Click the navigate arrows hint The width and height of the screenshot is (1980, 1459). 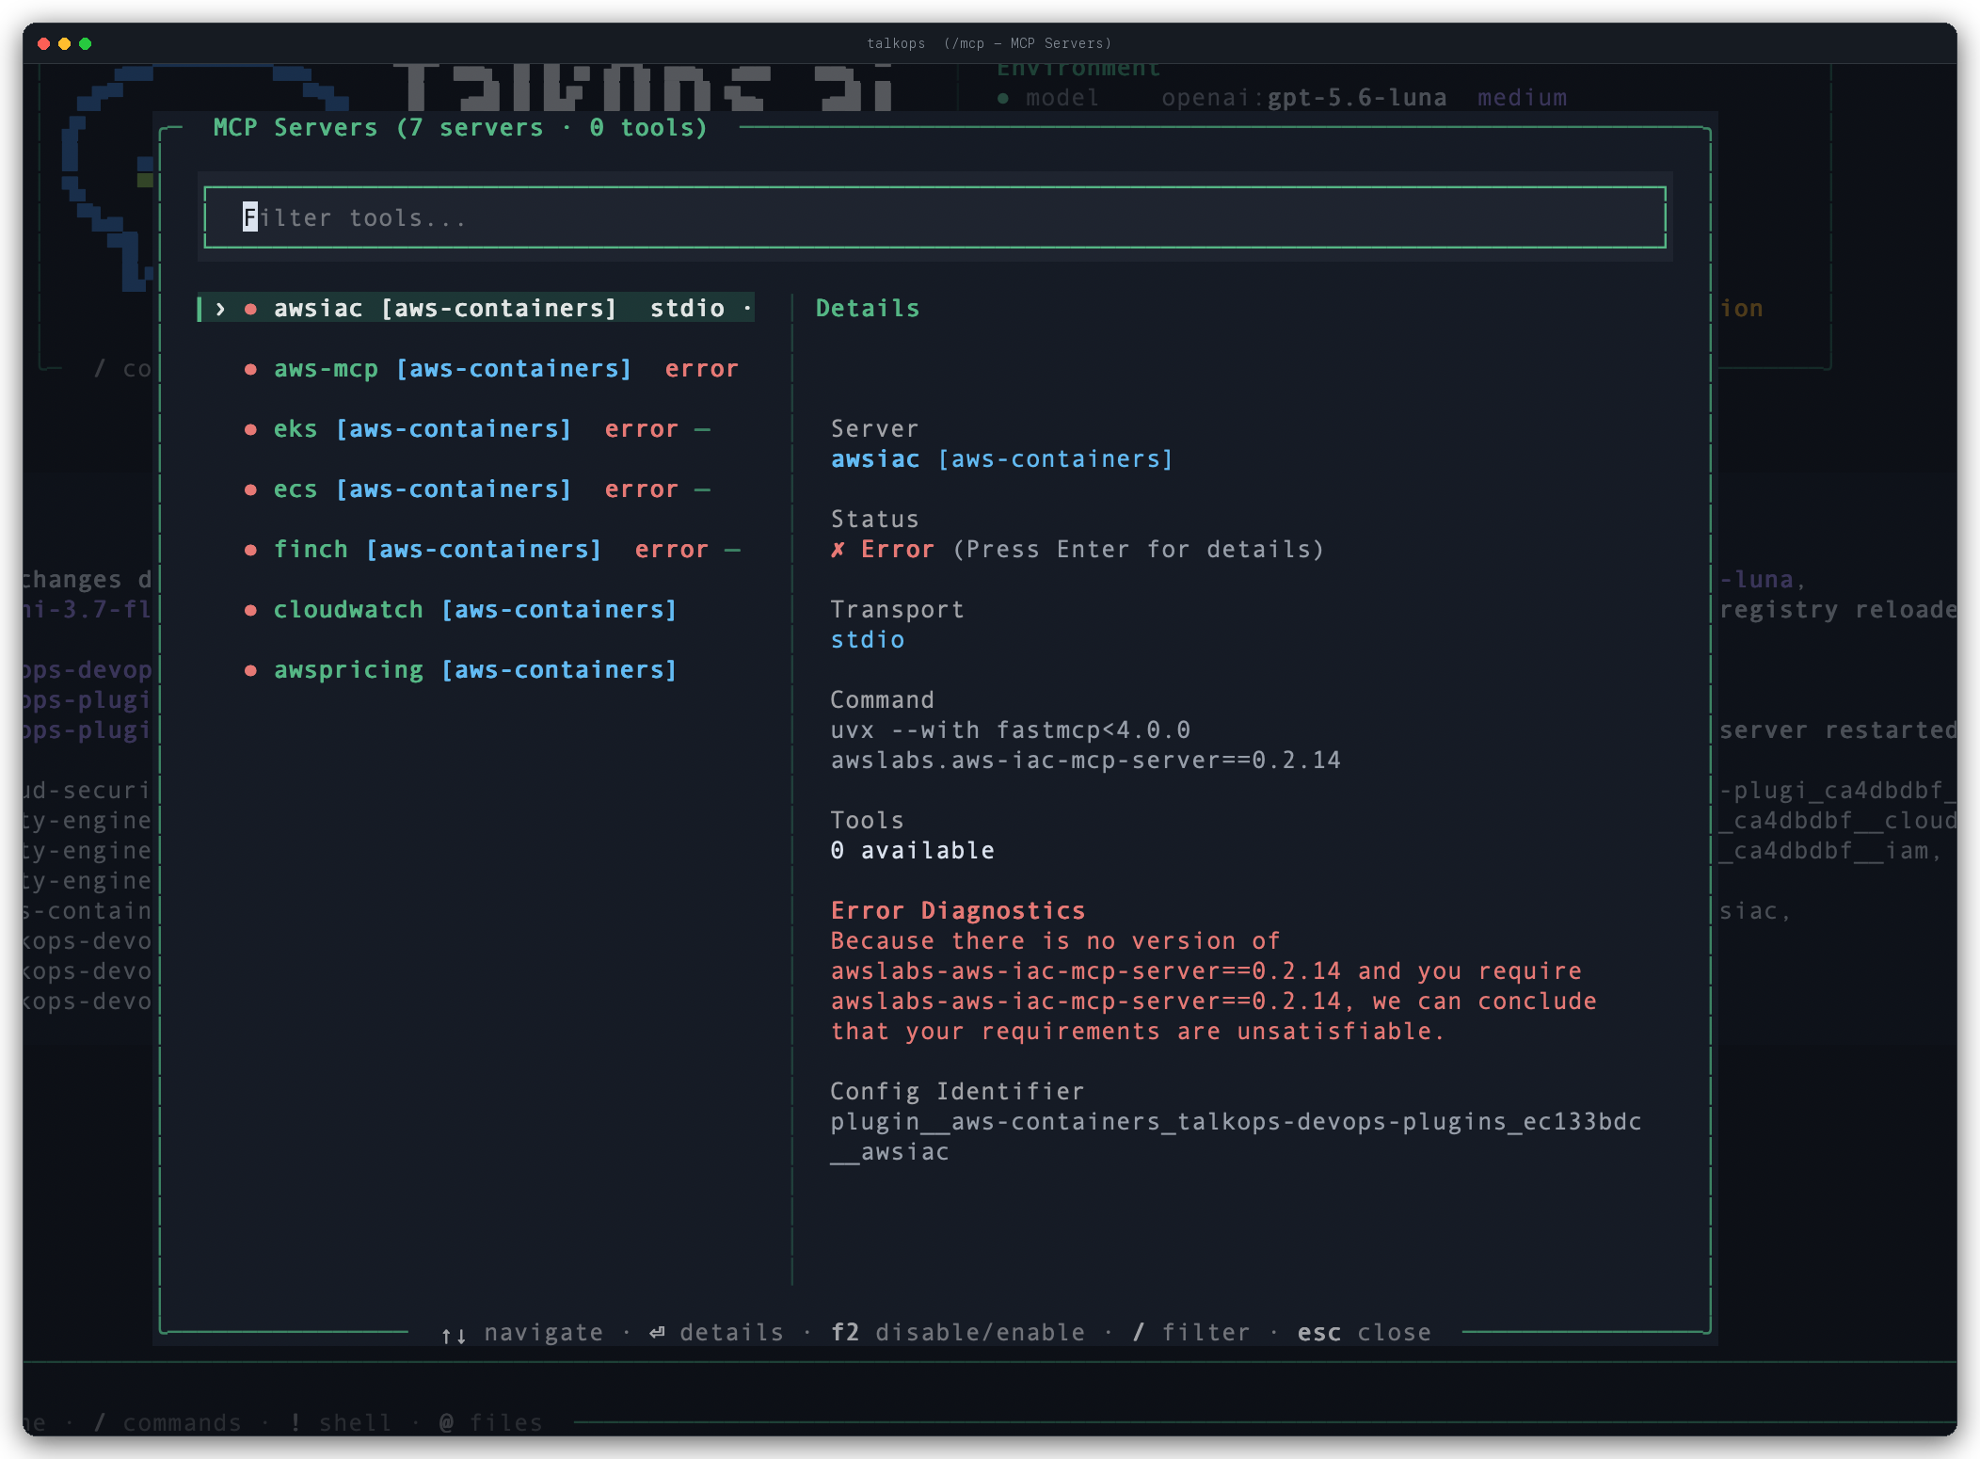[522, 1332]
